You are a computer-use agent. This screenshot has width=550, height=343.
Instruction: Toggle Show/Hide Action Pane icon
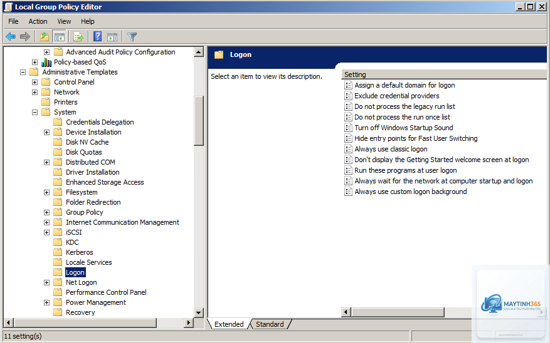click(112, 36)
